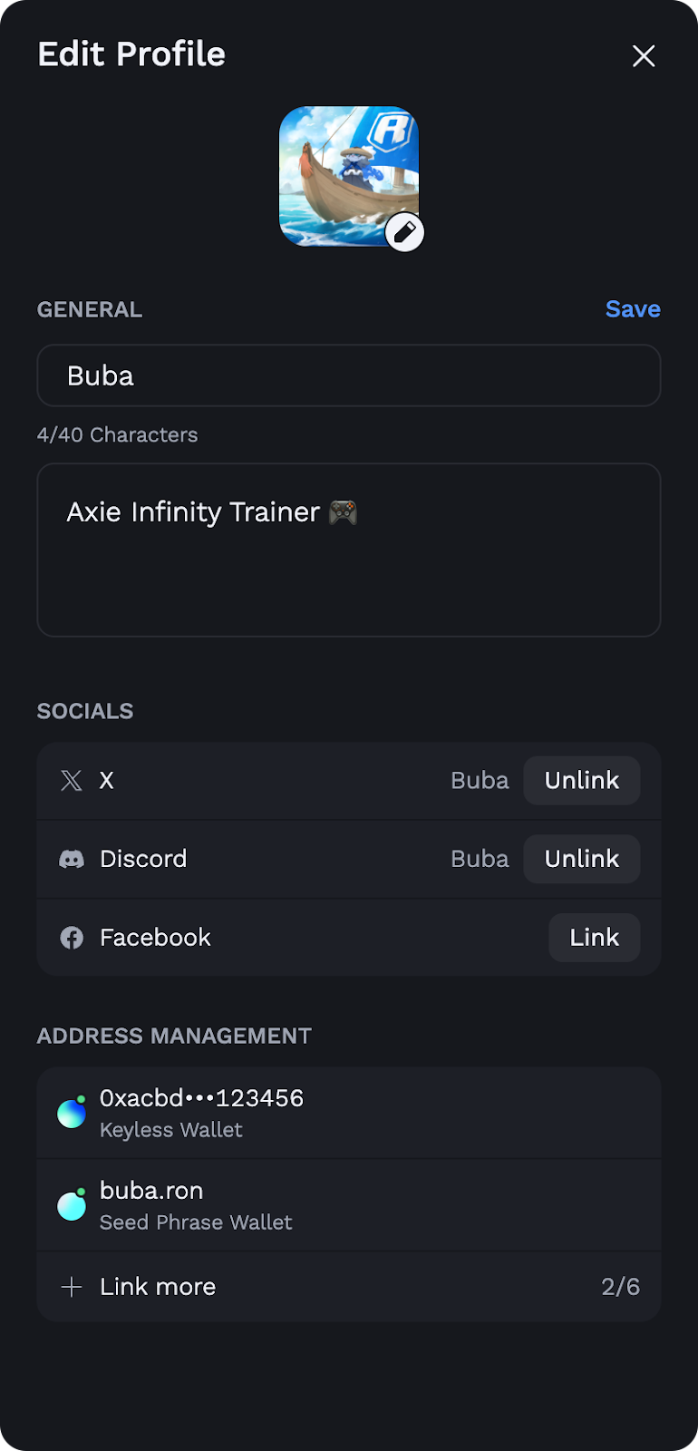This screenshot has width=698, height=1451.
Task: Click the X social network icon
Action: click(x=72, y=781)
